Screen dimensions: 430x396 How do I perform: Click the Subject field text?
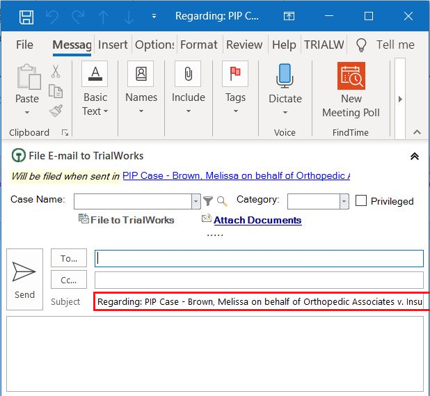coord(260,301)
